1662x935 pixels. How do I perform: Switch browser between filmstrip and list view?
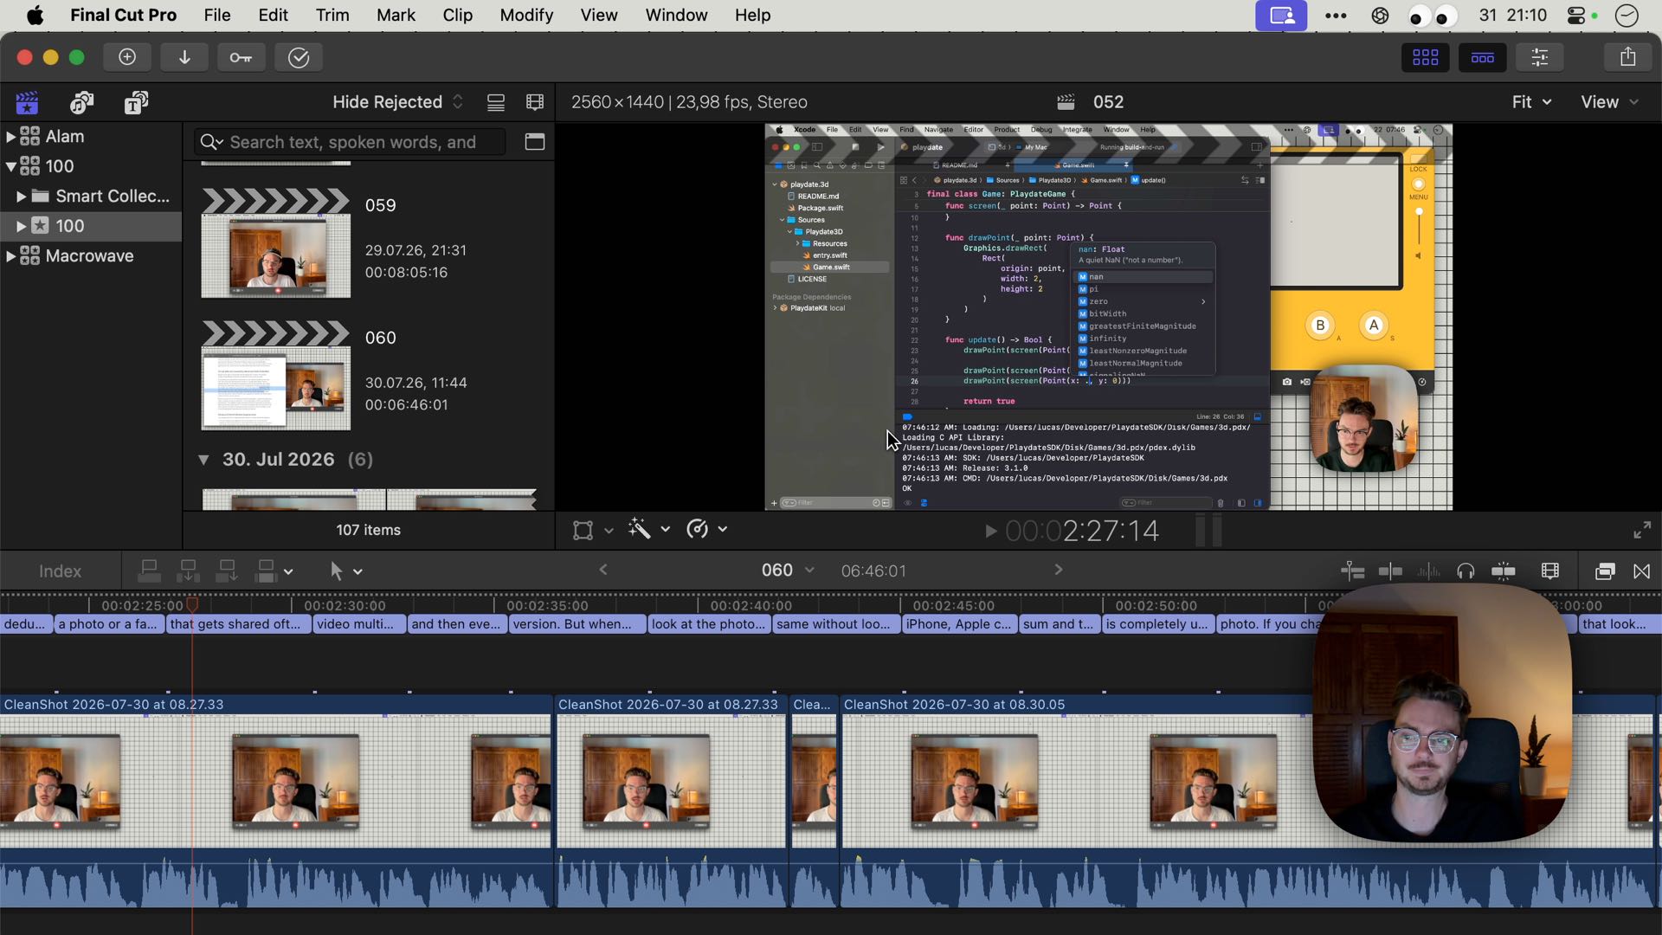(x=496, y=103)
